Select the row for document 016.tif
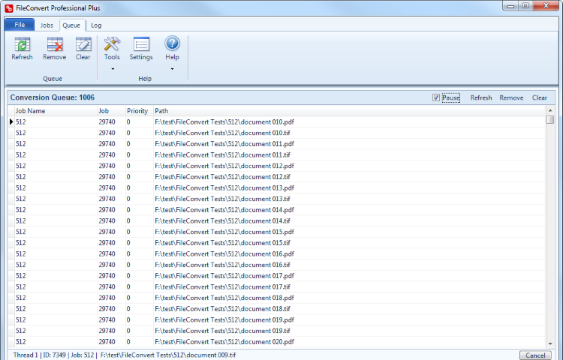The width and height of the screenshot is (563, 360). pos(276,265)
